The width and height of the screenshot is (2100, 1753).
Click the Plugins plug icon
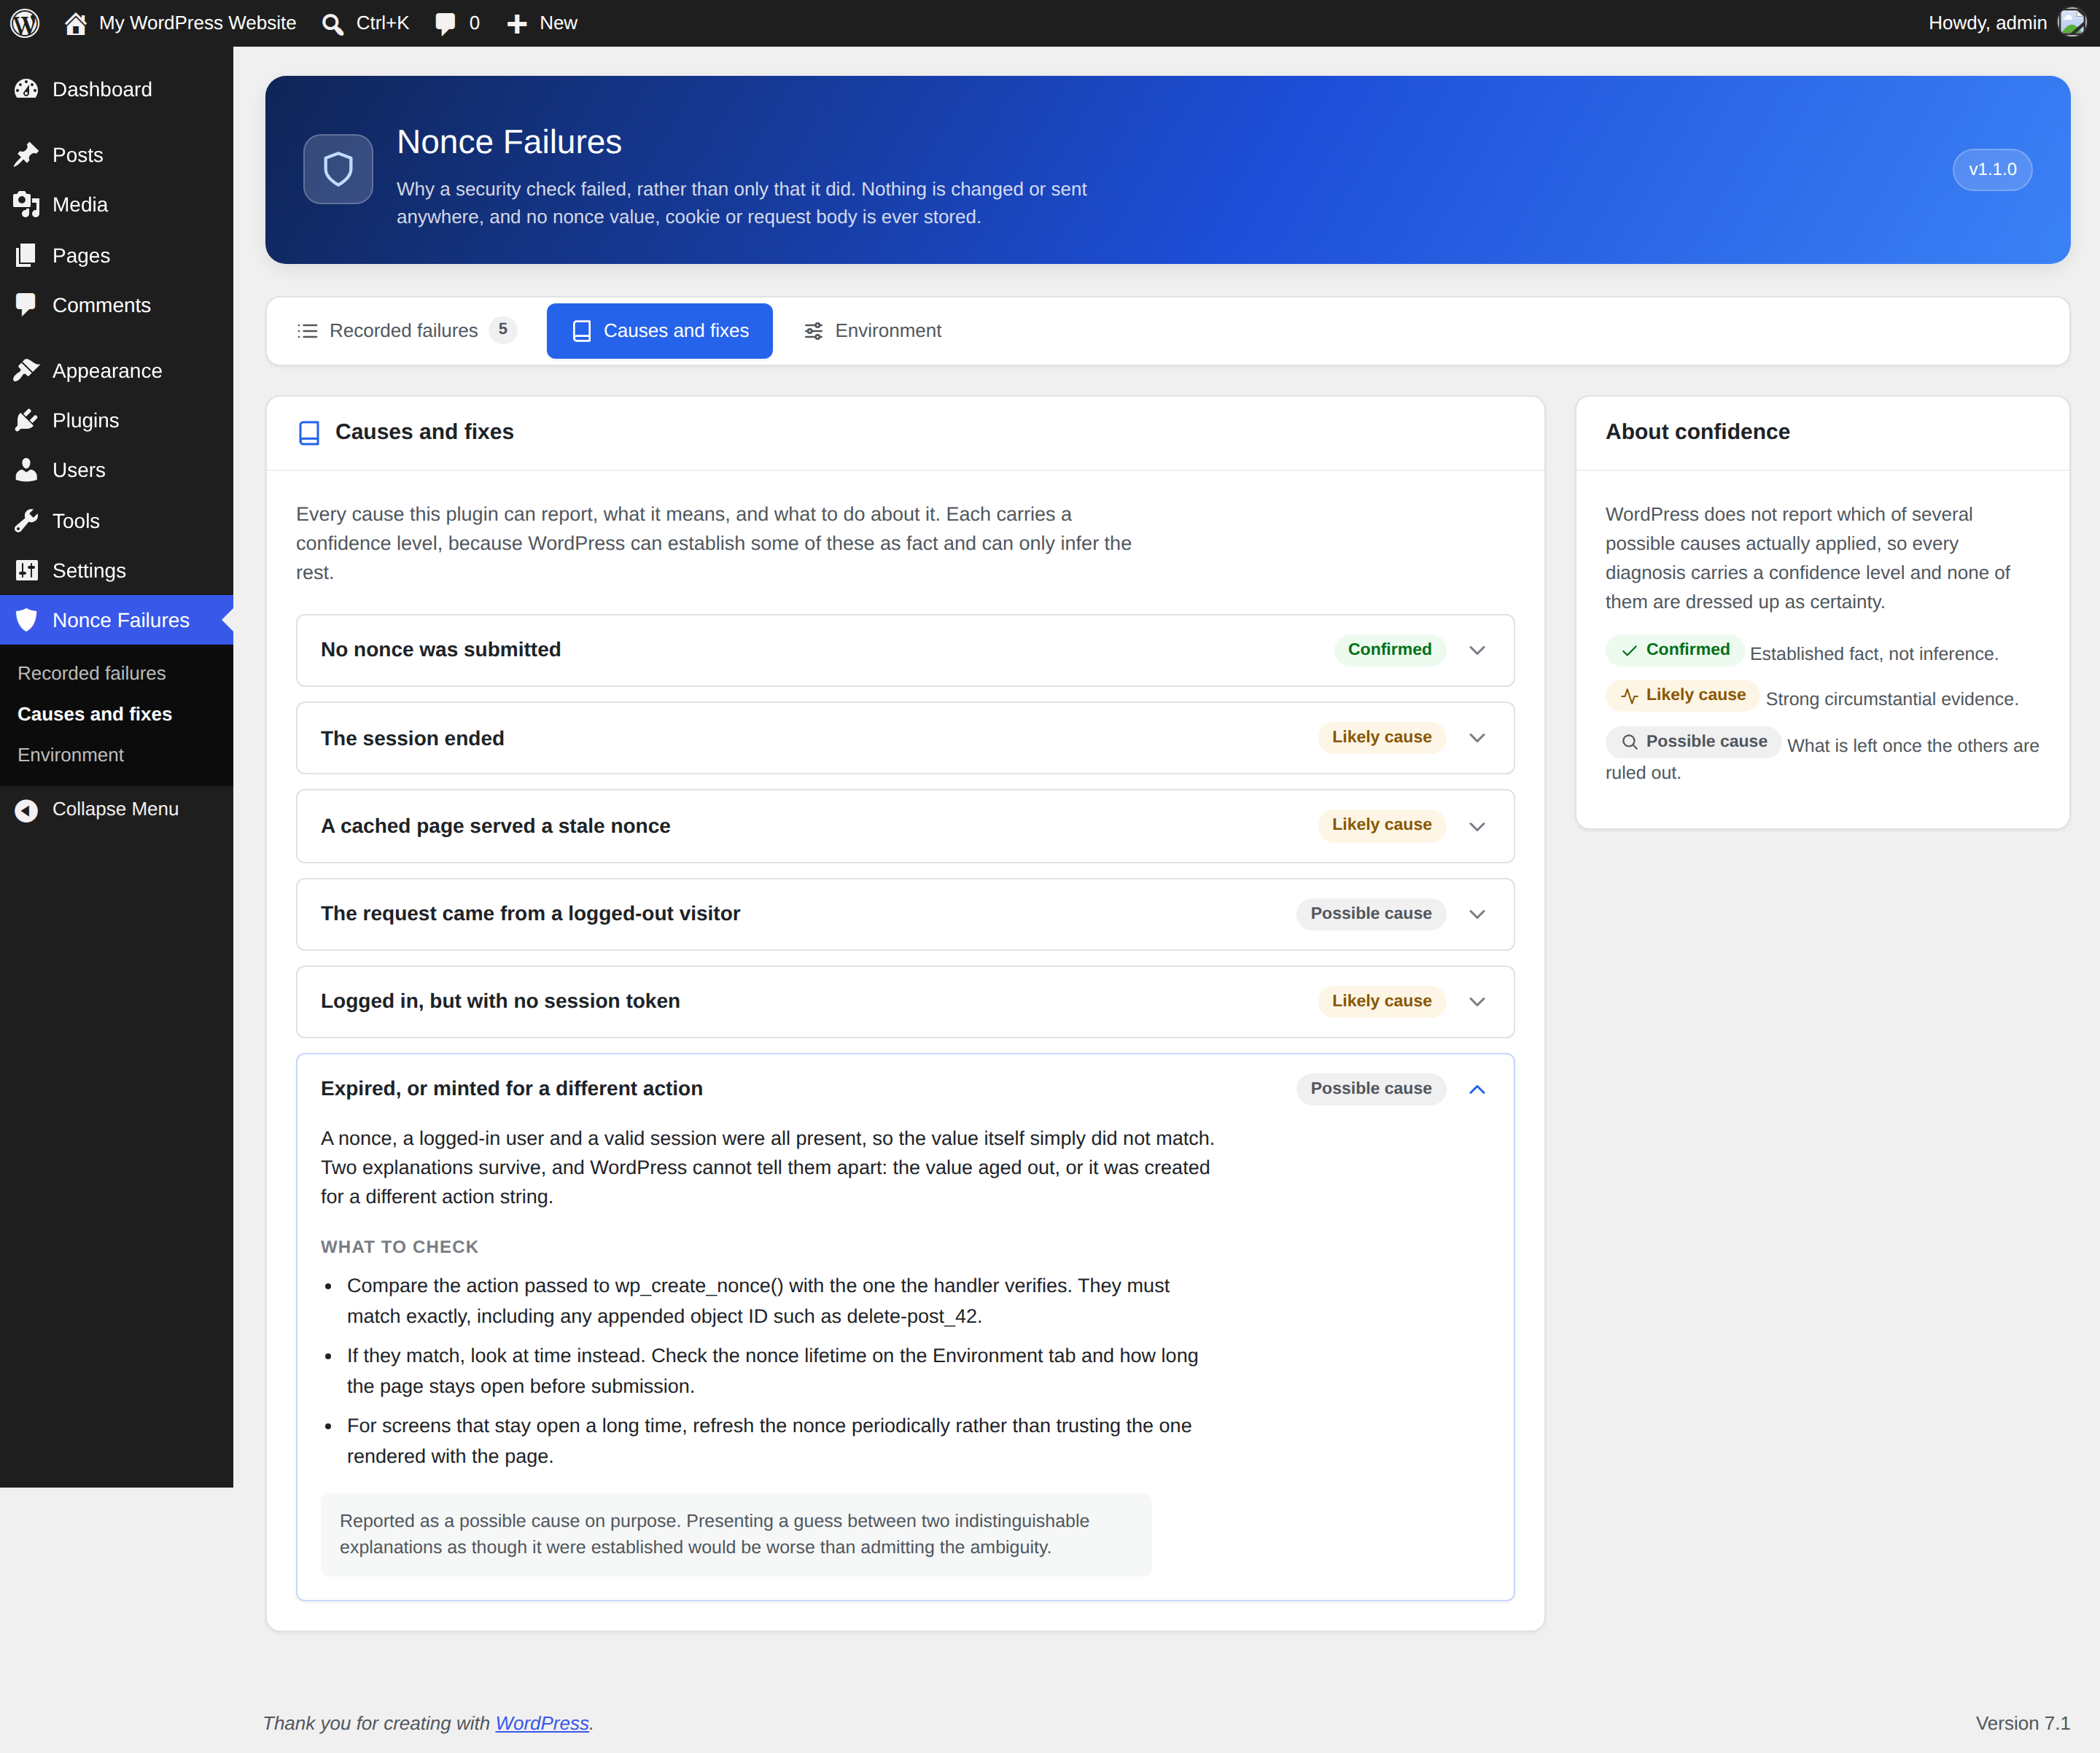pyautogui.click(x=27, y=421)
